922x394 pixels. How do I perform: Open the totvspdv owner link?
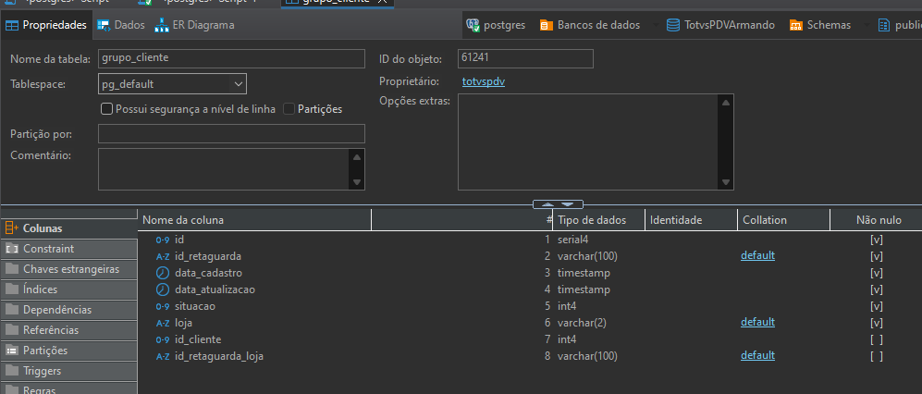483,82
